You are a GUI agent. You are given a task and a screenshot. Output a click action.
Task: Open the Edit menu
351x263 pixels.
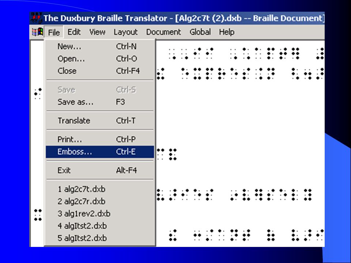(x=74, y=32)
